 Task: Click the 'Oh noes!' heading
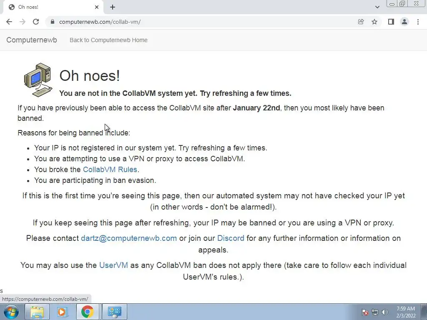[90, 75]
